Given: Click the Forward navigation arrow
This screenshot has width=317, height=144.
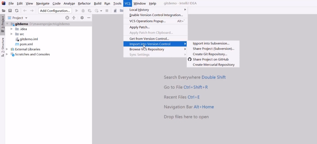Looking at the screenshot, I should [x=32, y=11].
